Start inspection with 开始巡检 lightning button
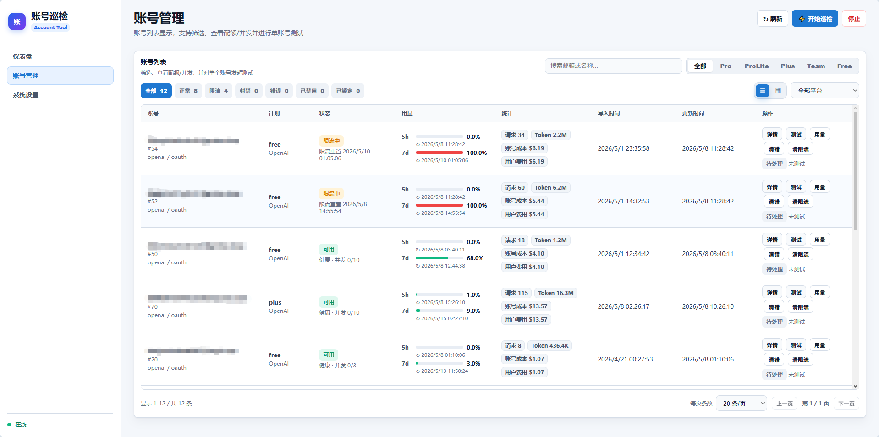879x437 pixels. coord(815,19)
